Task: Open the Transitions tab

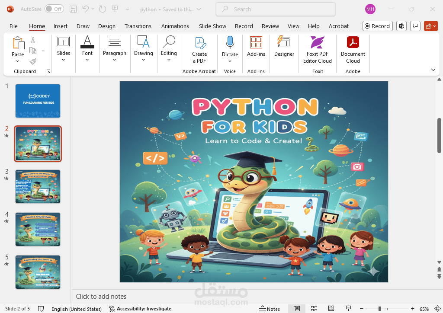Action: pyautogui.click(x=138, y=26)
